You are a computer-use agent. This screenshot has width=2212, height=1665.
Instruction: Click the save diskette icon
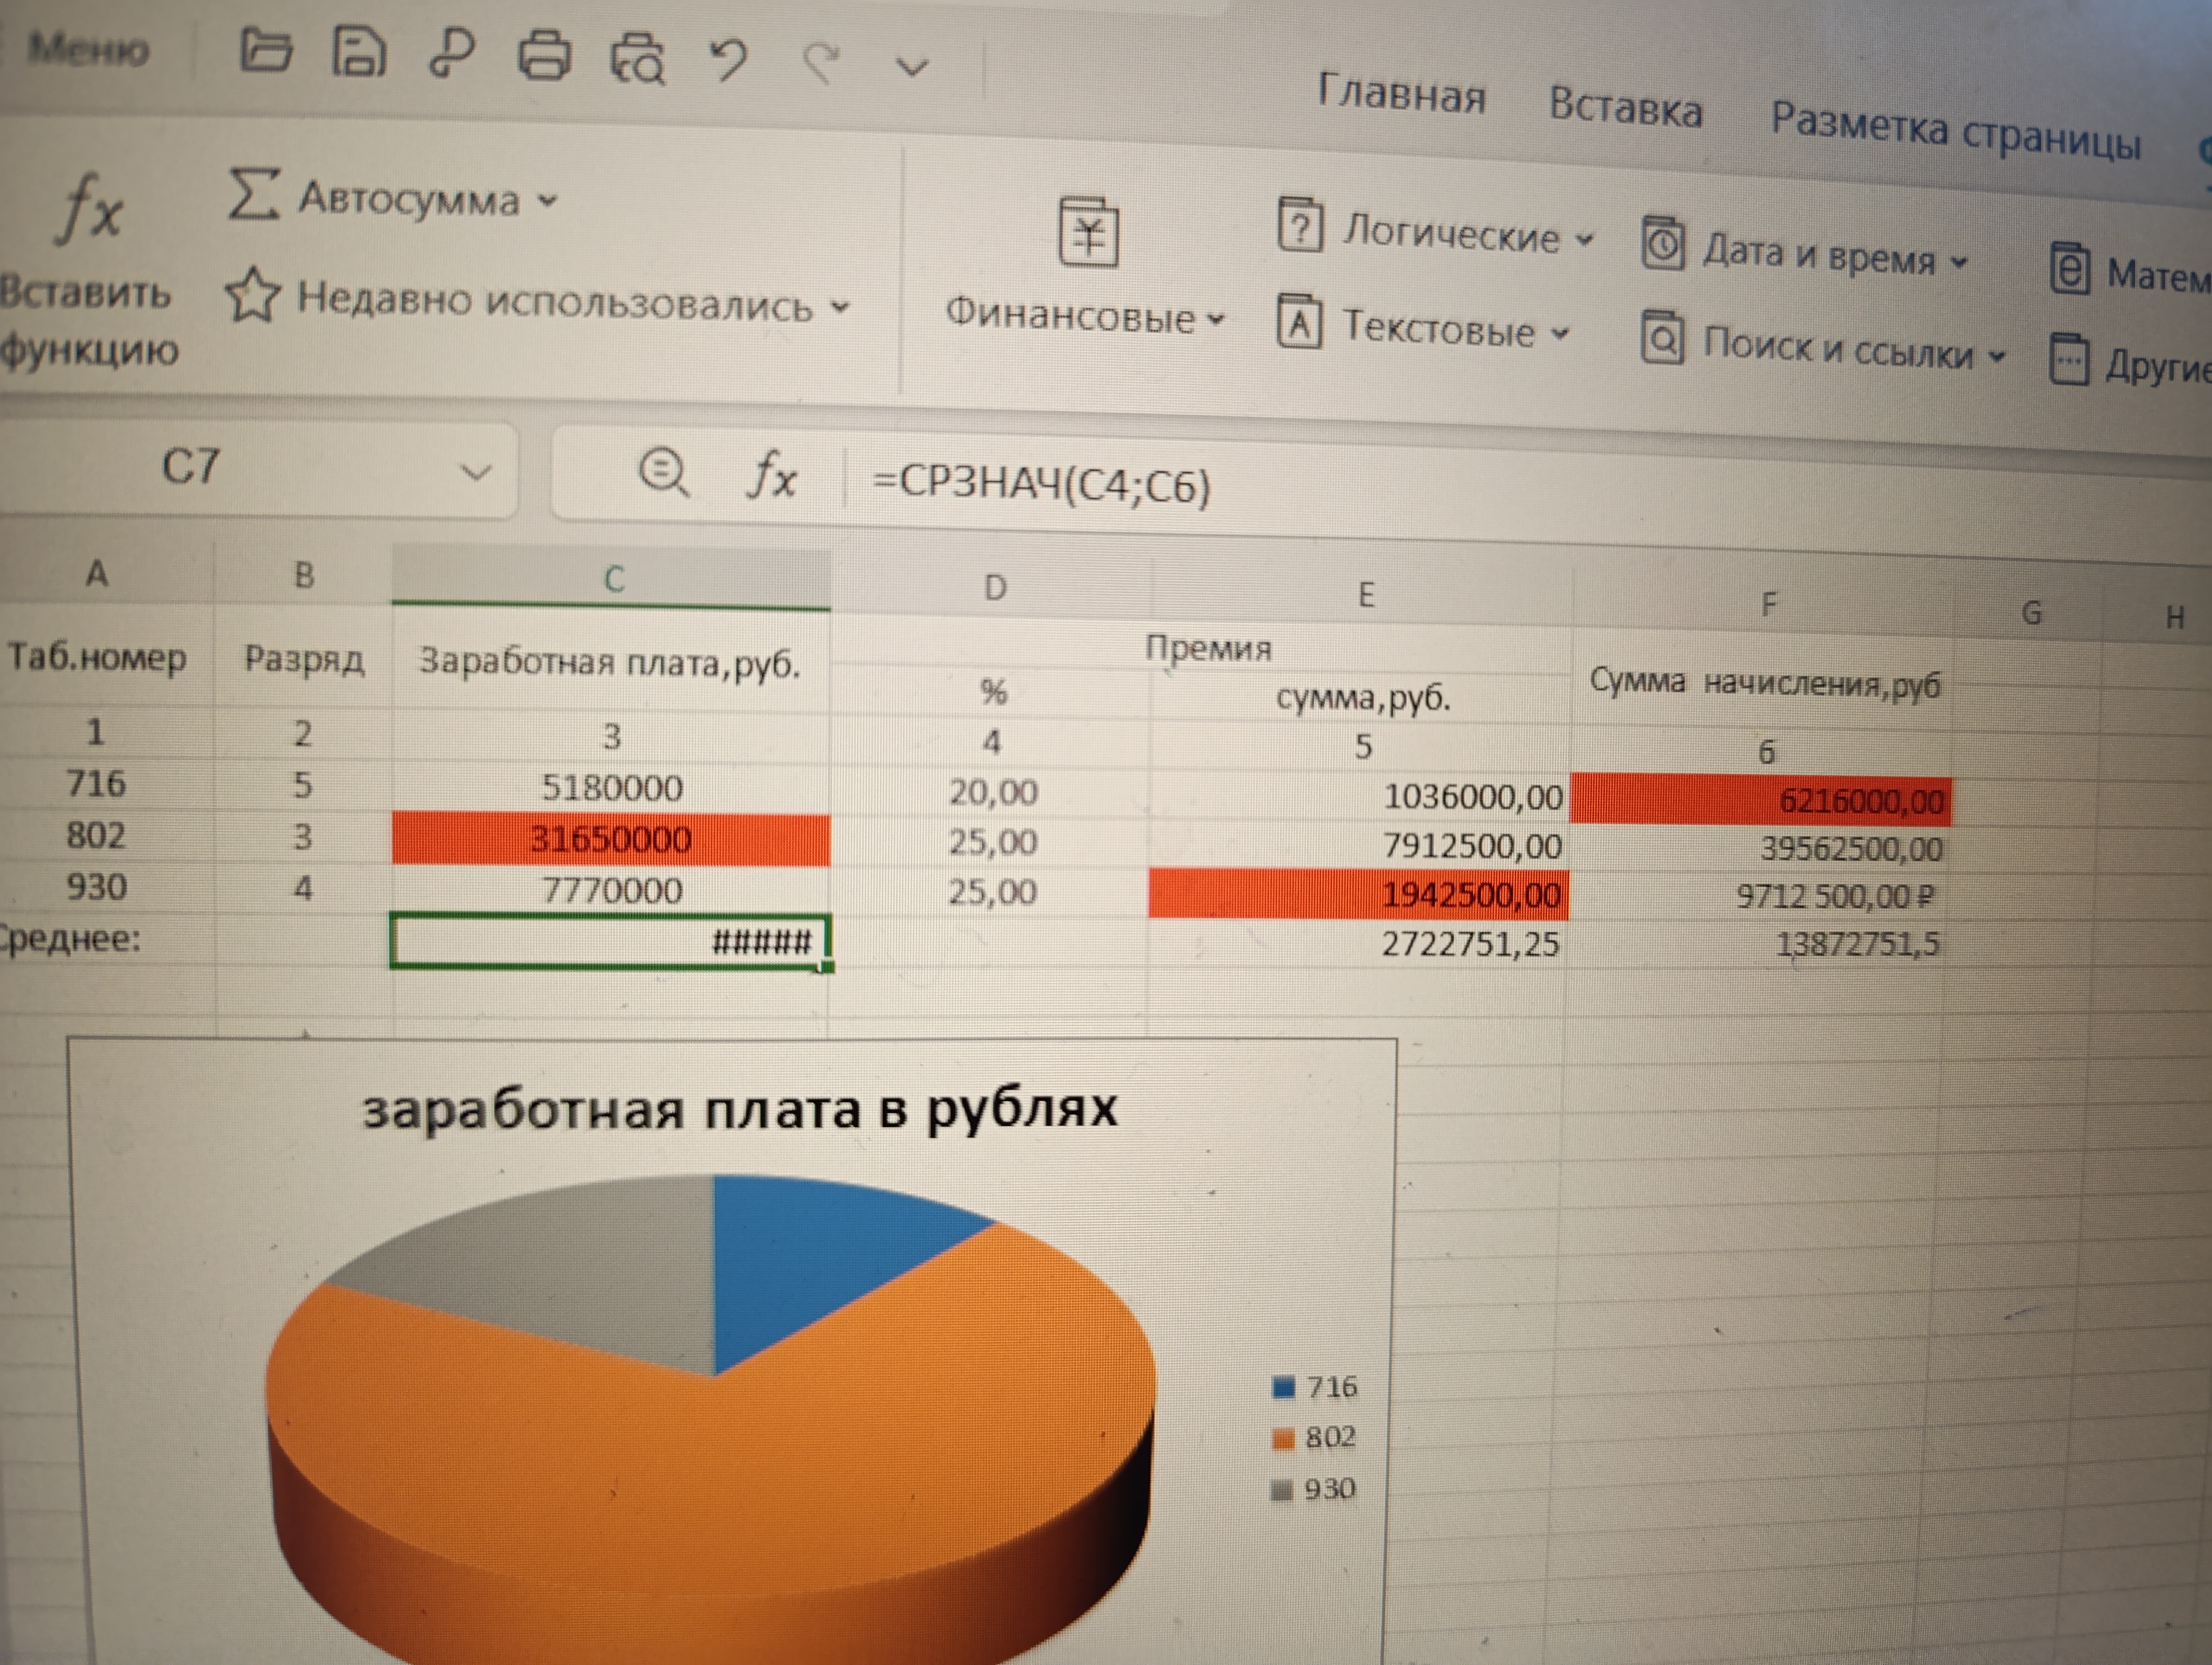pyautogui.click(x=358, y=52)
